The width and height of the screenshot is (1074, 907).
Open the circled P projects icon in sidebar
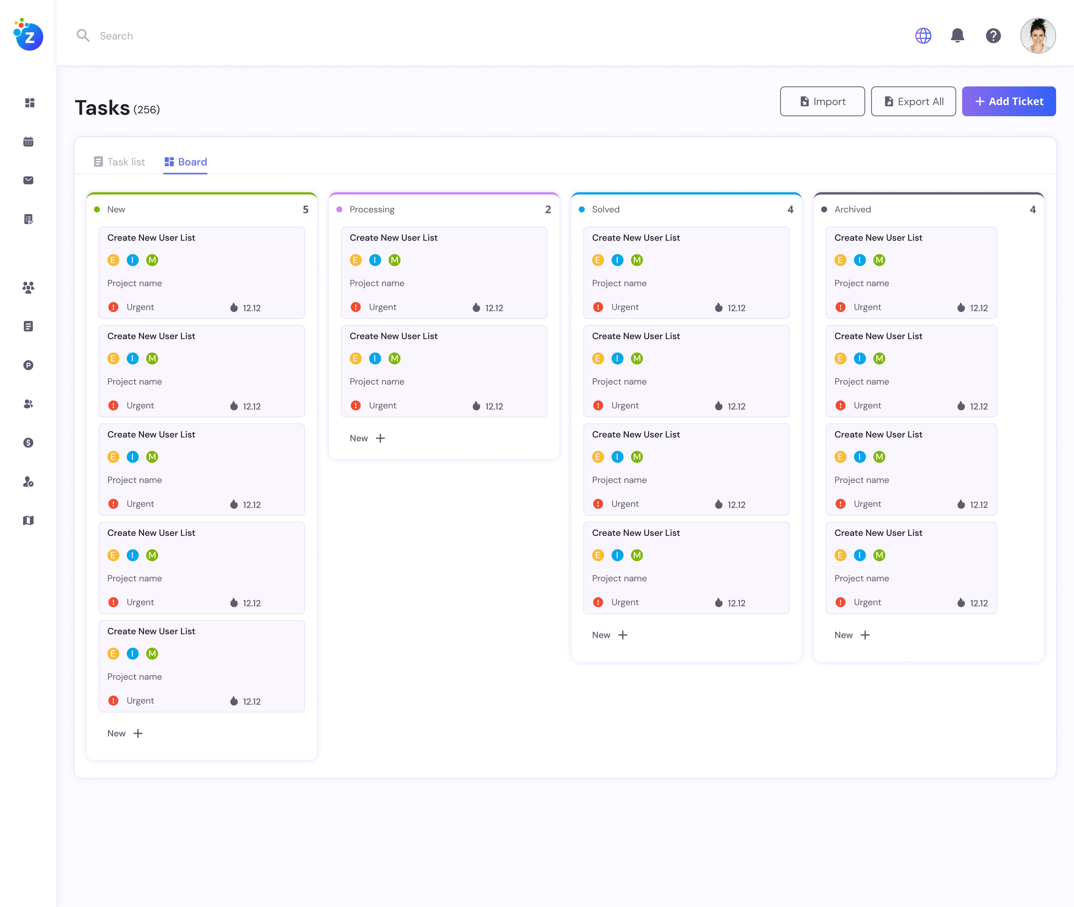[28, 365]
